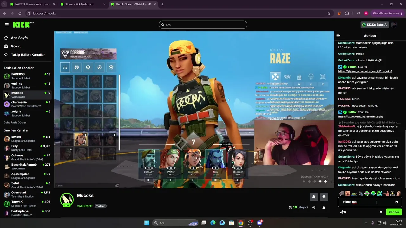Open browser extensions puzzle icon

click(347, 13)
